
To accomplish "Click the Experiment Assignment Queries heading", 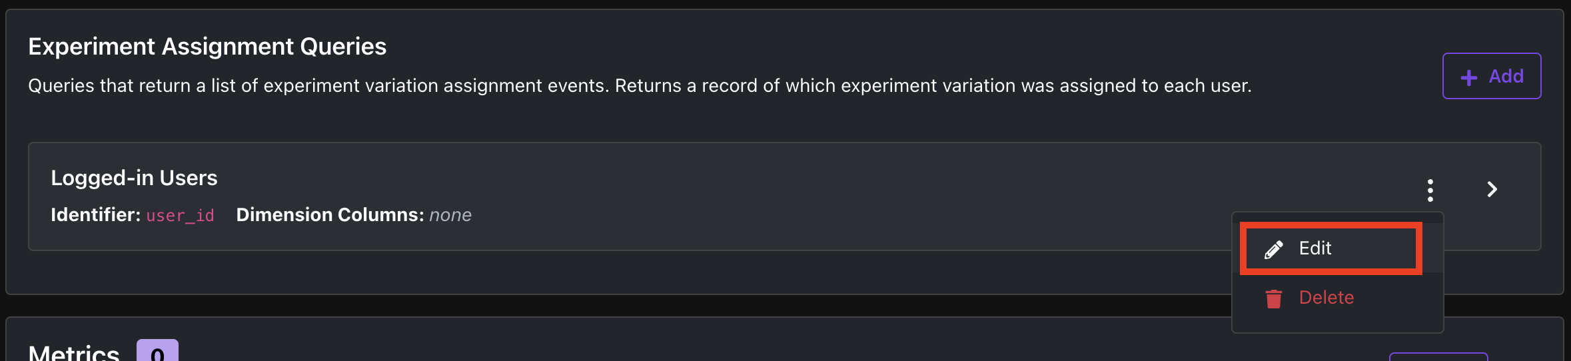I will point(207,47).
